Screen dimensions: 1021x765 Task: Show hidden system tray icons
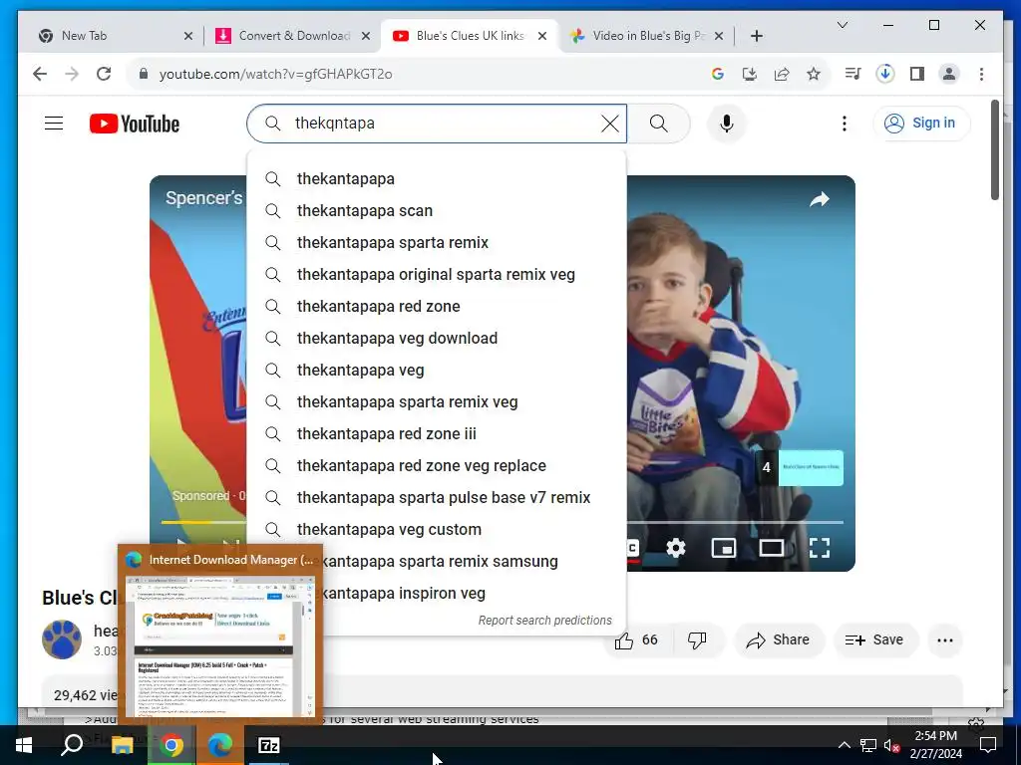(844, 745)
